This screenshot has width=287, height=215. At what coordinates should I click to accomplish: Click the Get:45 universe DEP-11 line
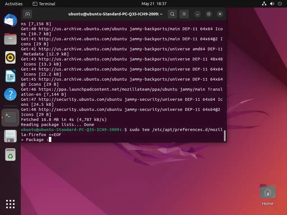point(122,79)
